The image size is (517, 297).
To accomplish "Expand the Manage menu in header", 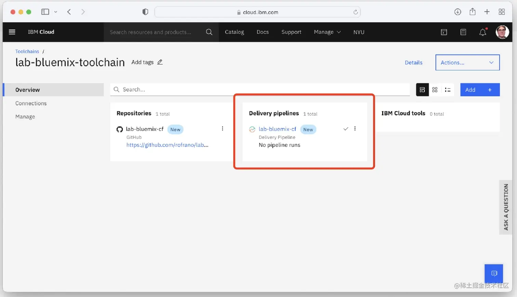I will point(327,32).
